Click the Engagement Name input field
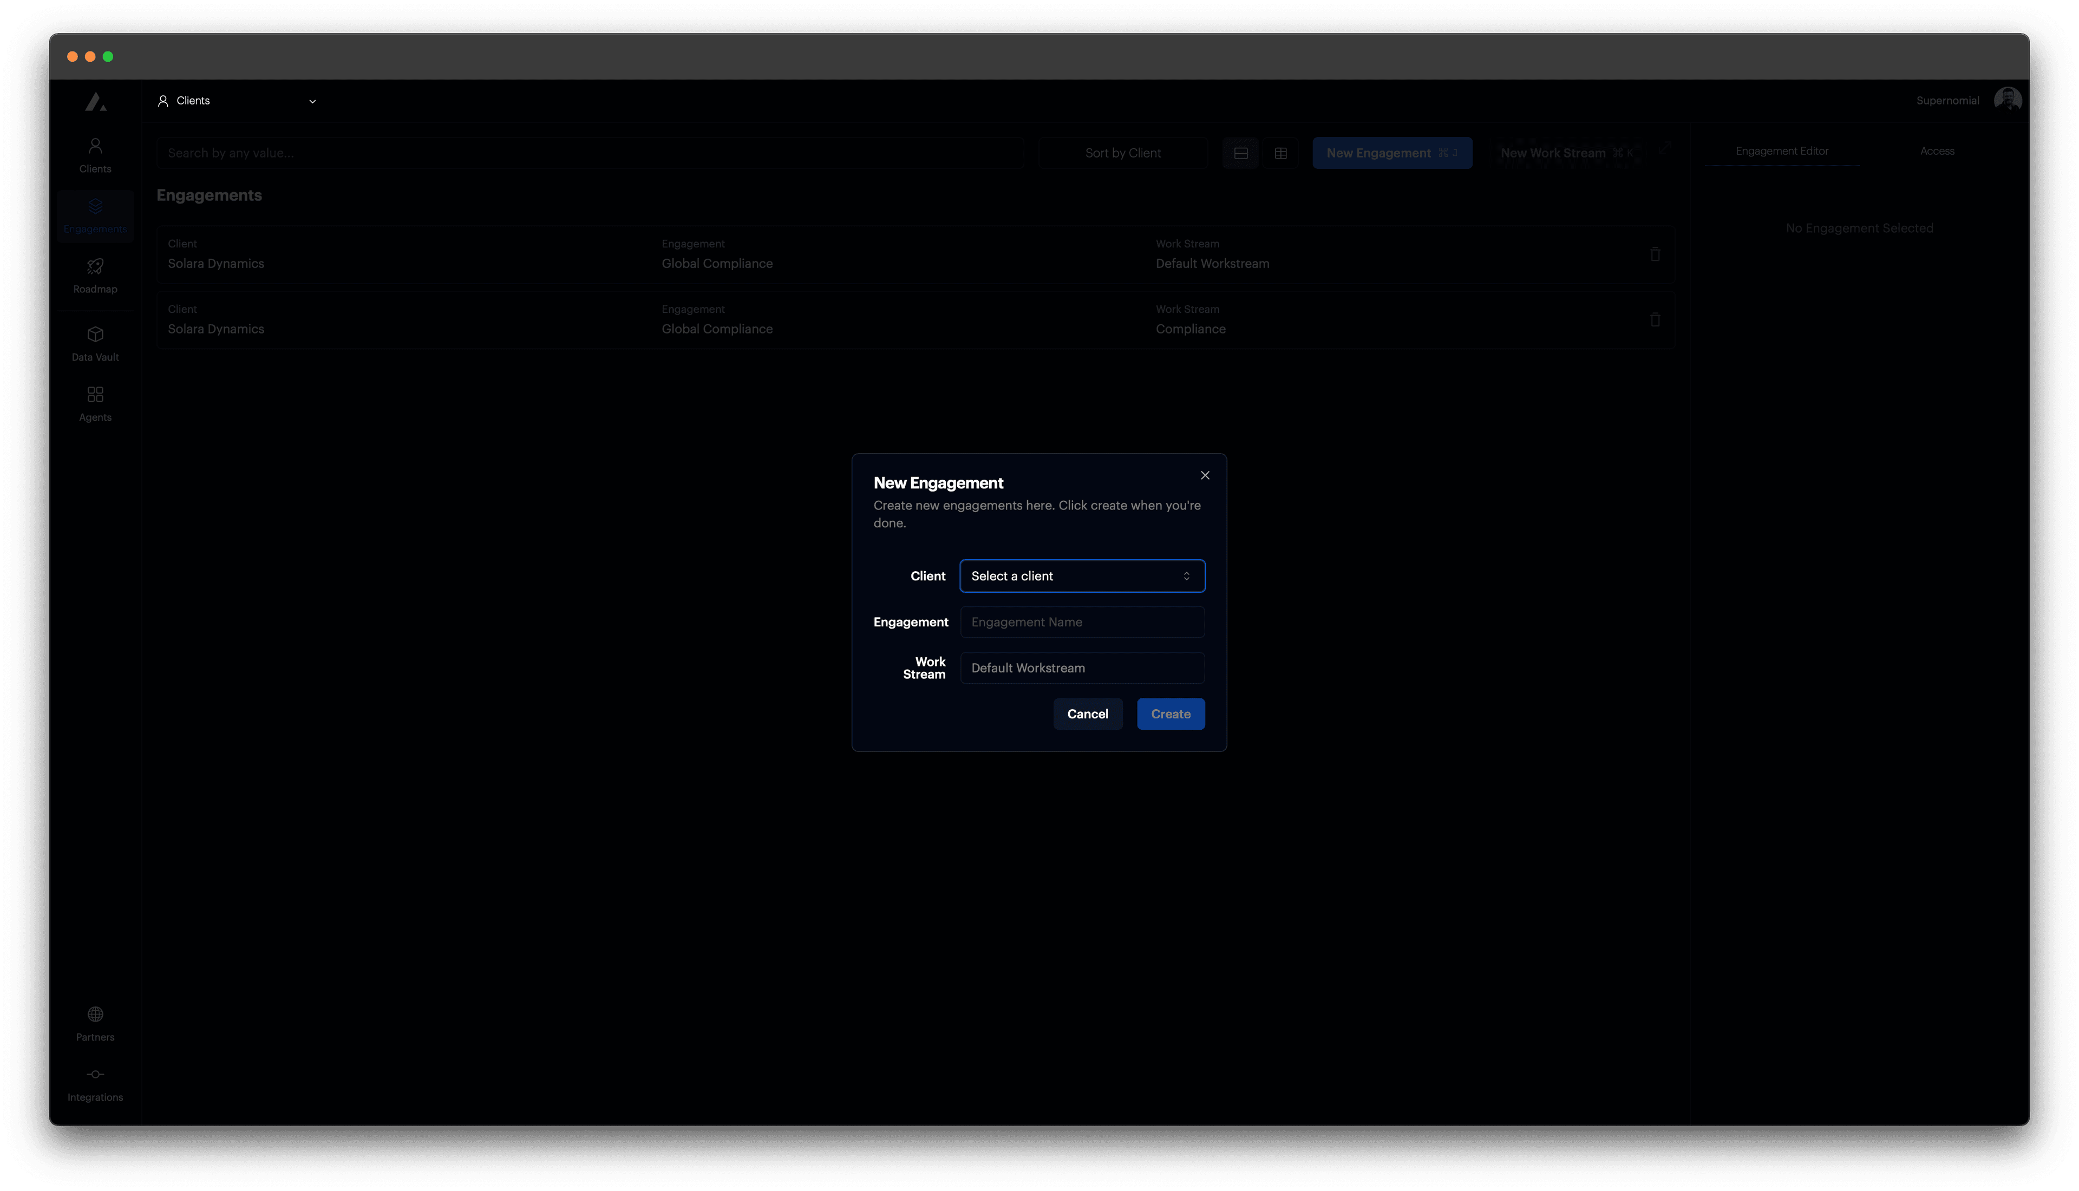Viewport: 2079px width, 1191px height. tap(1081, 621)
